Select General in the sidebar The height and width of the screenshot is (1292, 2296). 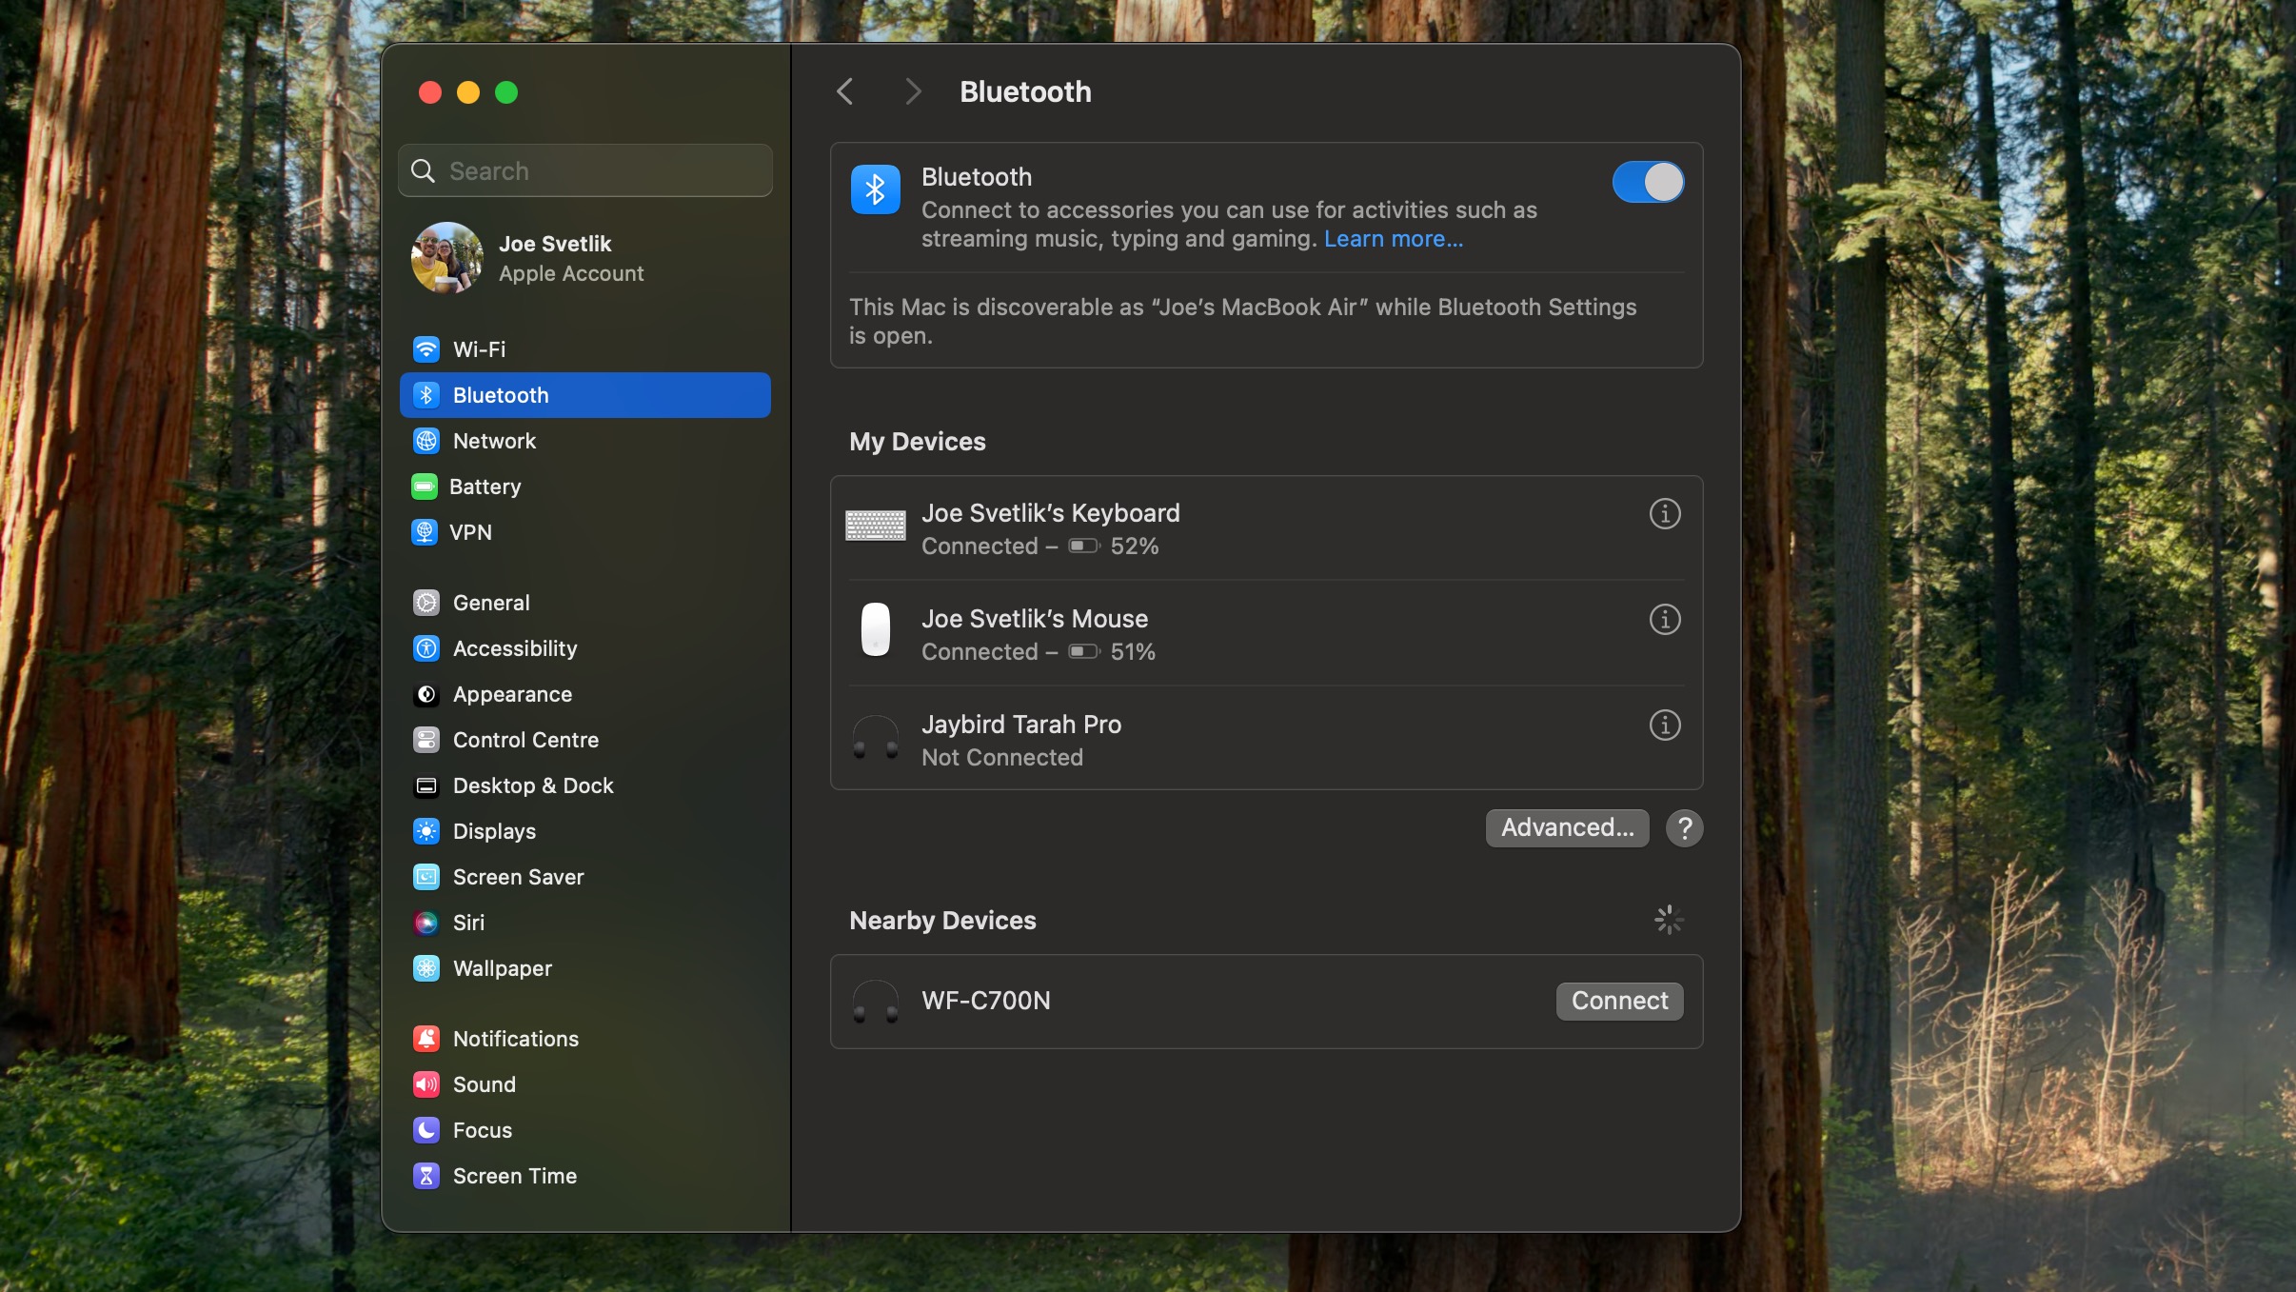click(x=490, y=603)
